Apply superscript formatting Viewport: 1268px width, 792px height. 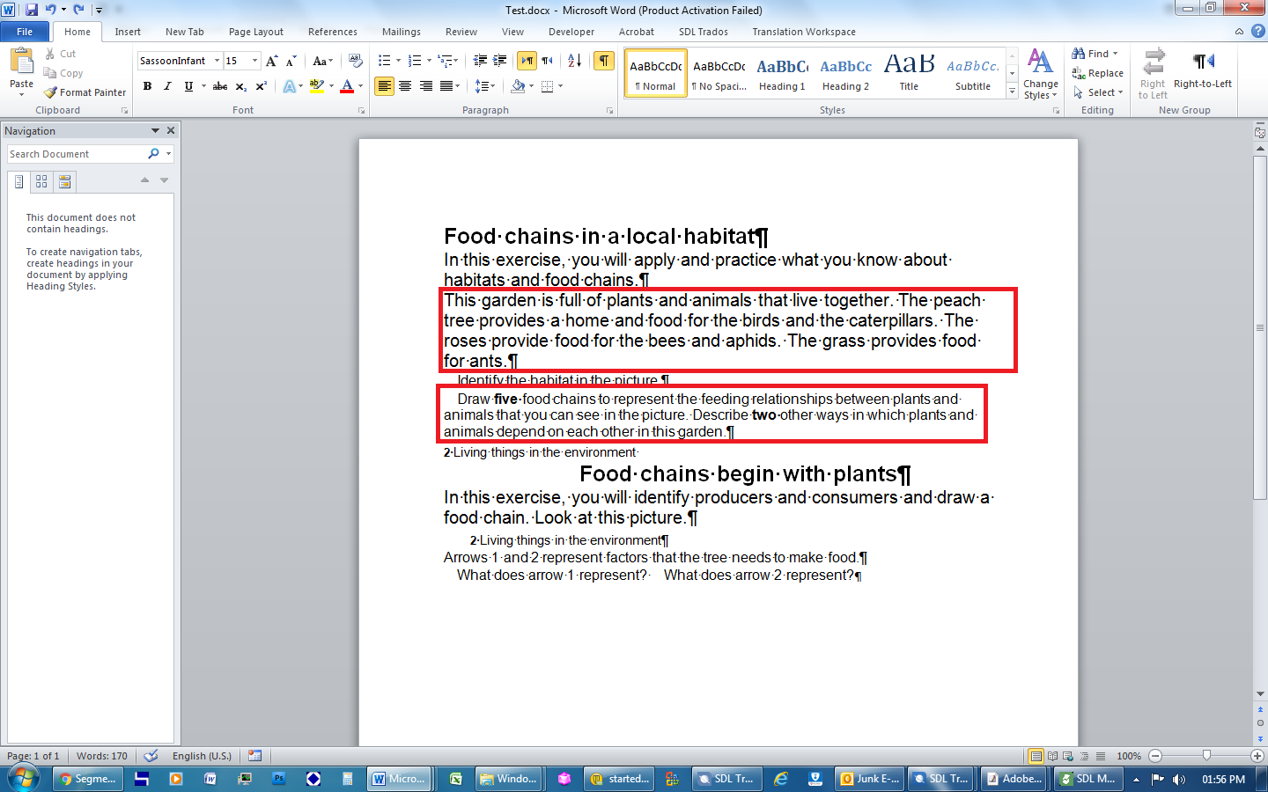tap(261, 86)
